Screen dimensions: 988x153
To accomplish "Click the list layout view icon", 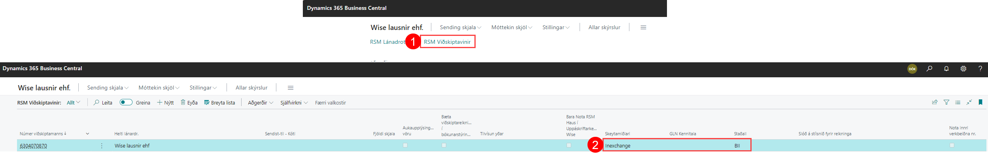I will [x=958, y=102].
